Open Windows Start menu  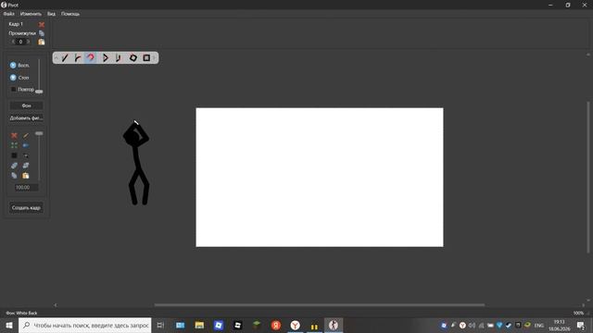pos(9,325)
